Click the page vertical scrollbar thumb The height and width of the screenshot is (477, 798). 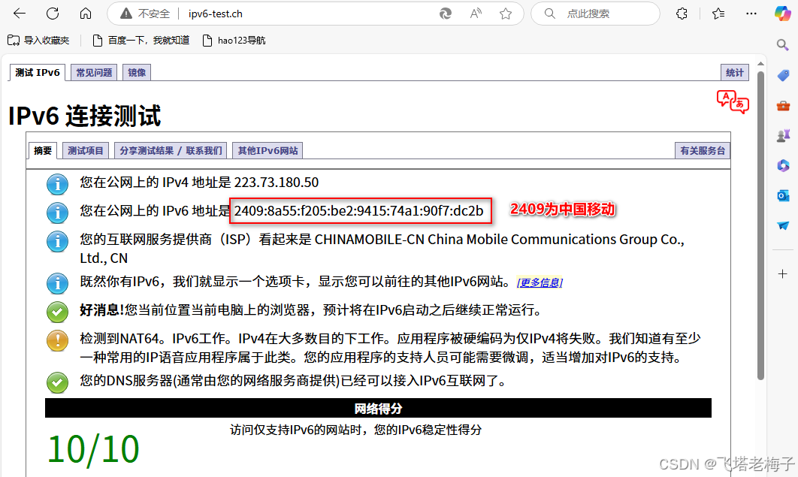coord(761,226)
